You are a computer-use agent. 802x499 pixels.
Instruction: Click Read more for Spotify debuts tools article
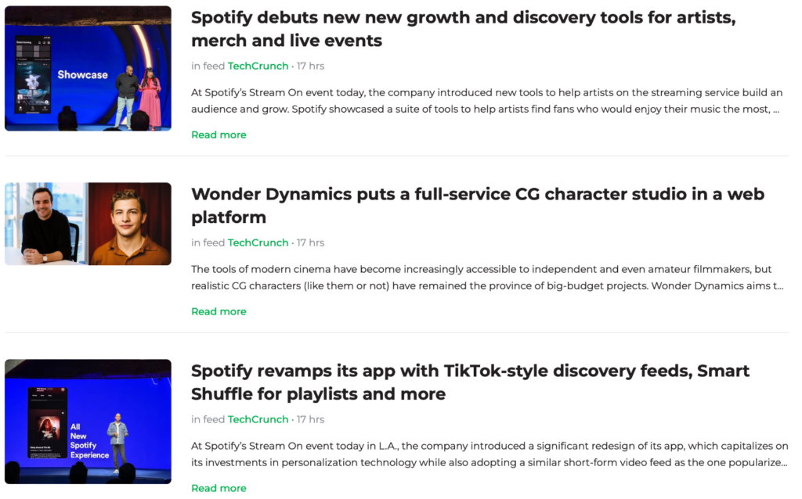click(x=219, y=135)
